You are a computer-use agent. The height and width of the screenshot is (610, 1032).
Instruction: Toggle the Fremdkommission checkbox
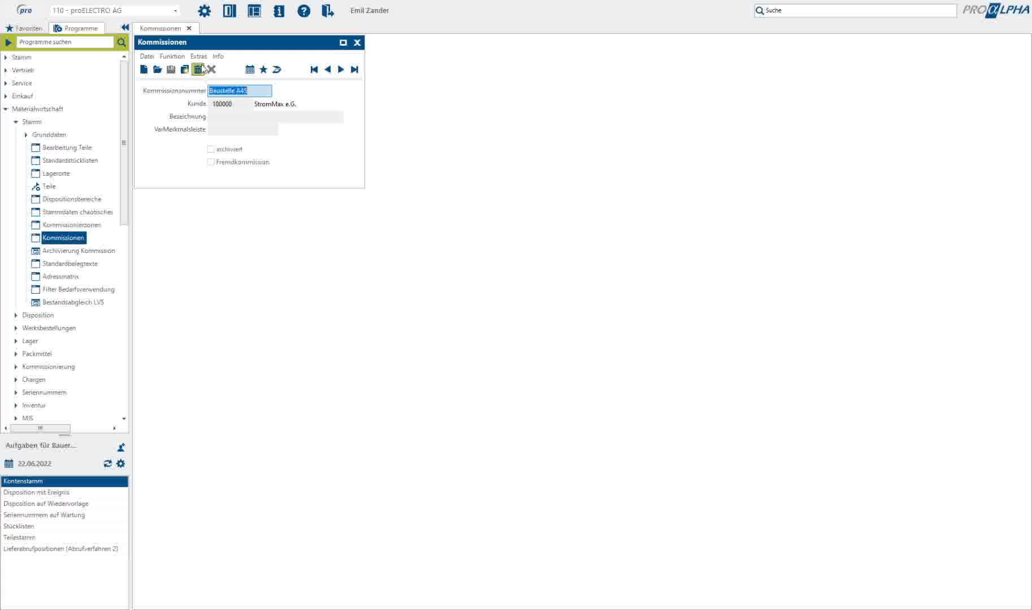211,162
